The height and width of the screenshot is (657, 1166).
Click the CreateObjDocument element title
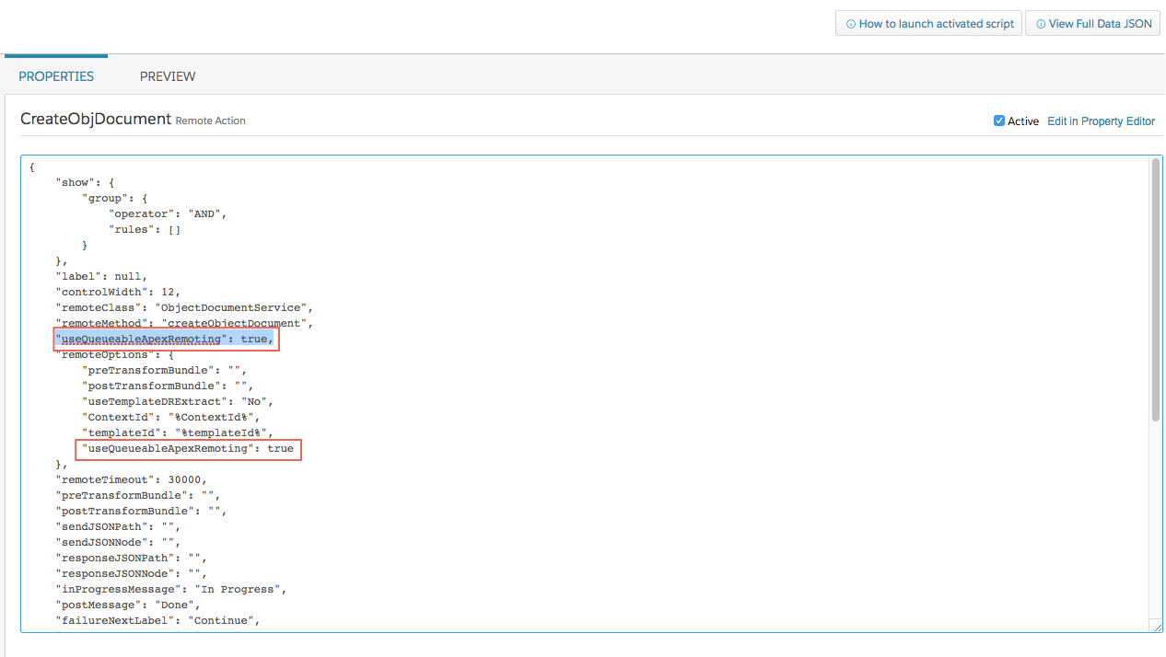96,120
